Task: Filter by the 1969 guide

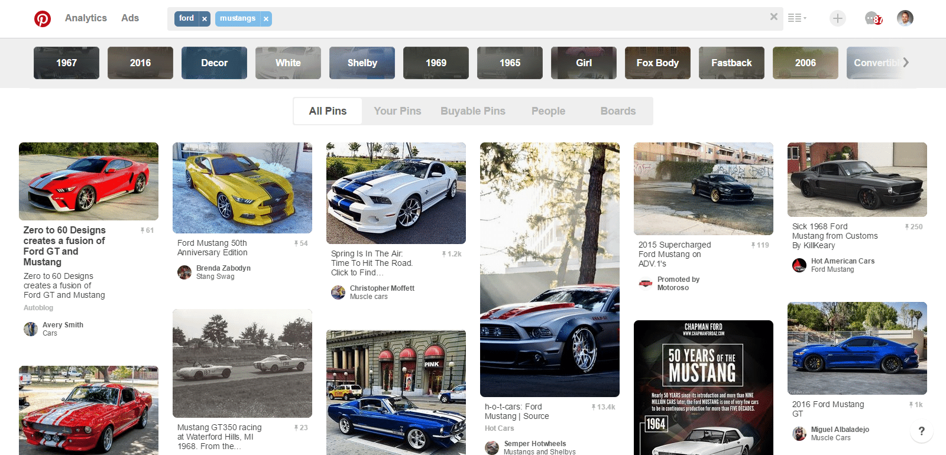Action: coord(436,63)
